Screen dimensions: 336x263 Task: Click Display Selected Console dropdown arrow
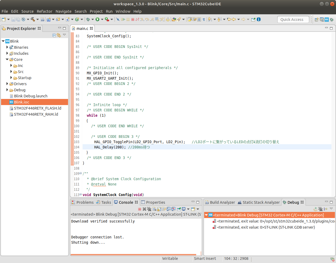point(188,209)
